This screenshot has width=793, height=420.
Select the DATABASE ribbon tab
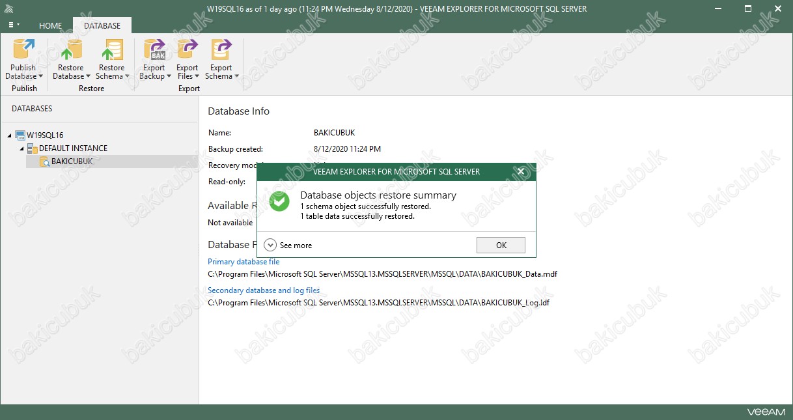coord(102,26)
